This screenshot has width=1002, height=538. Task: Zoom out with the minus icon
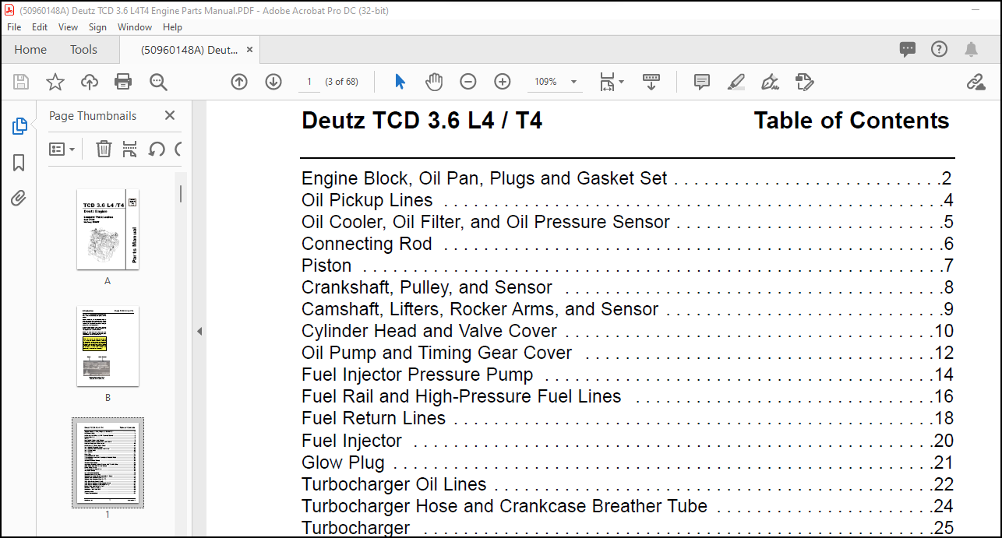pos(468,82)
